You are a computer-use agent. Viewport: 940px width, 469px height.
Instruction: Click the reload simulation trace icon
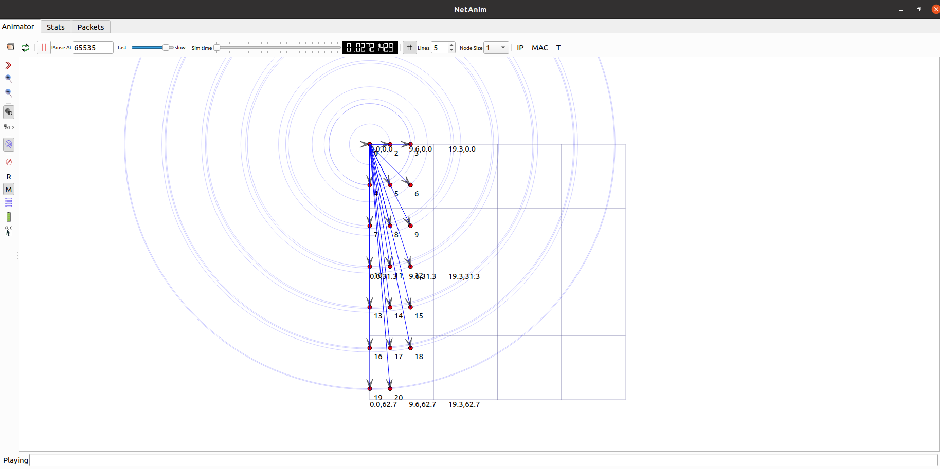(x=25, y=47)
